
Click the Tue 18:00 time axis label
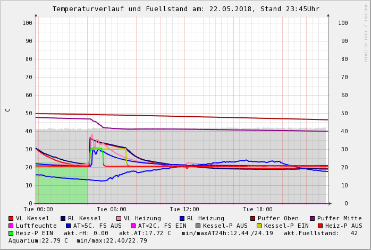(258, 210)
